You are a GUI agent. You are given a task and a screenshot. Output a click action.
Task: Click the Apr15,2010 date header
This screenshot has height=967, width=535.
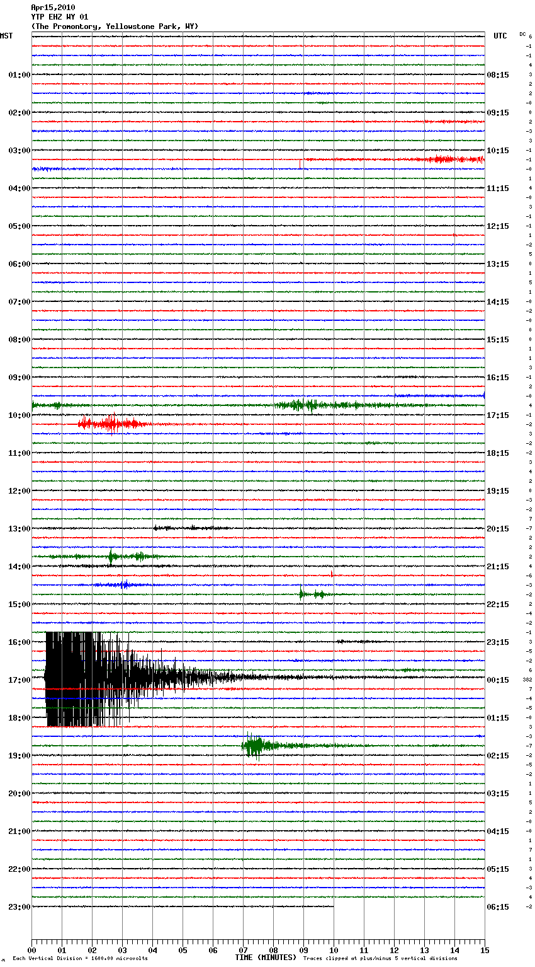[53, 8]
